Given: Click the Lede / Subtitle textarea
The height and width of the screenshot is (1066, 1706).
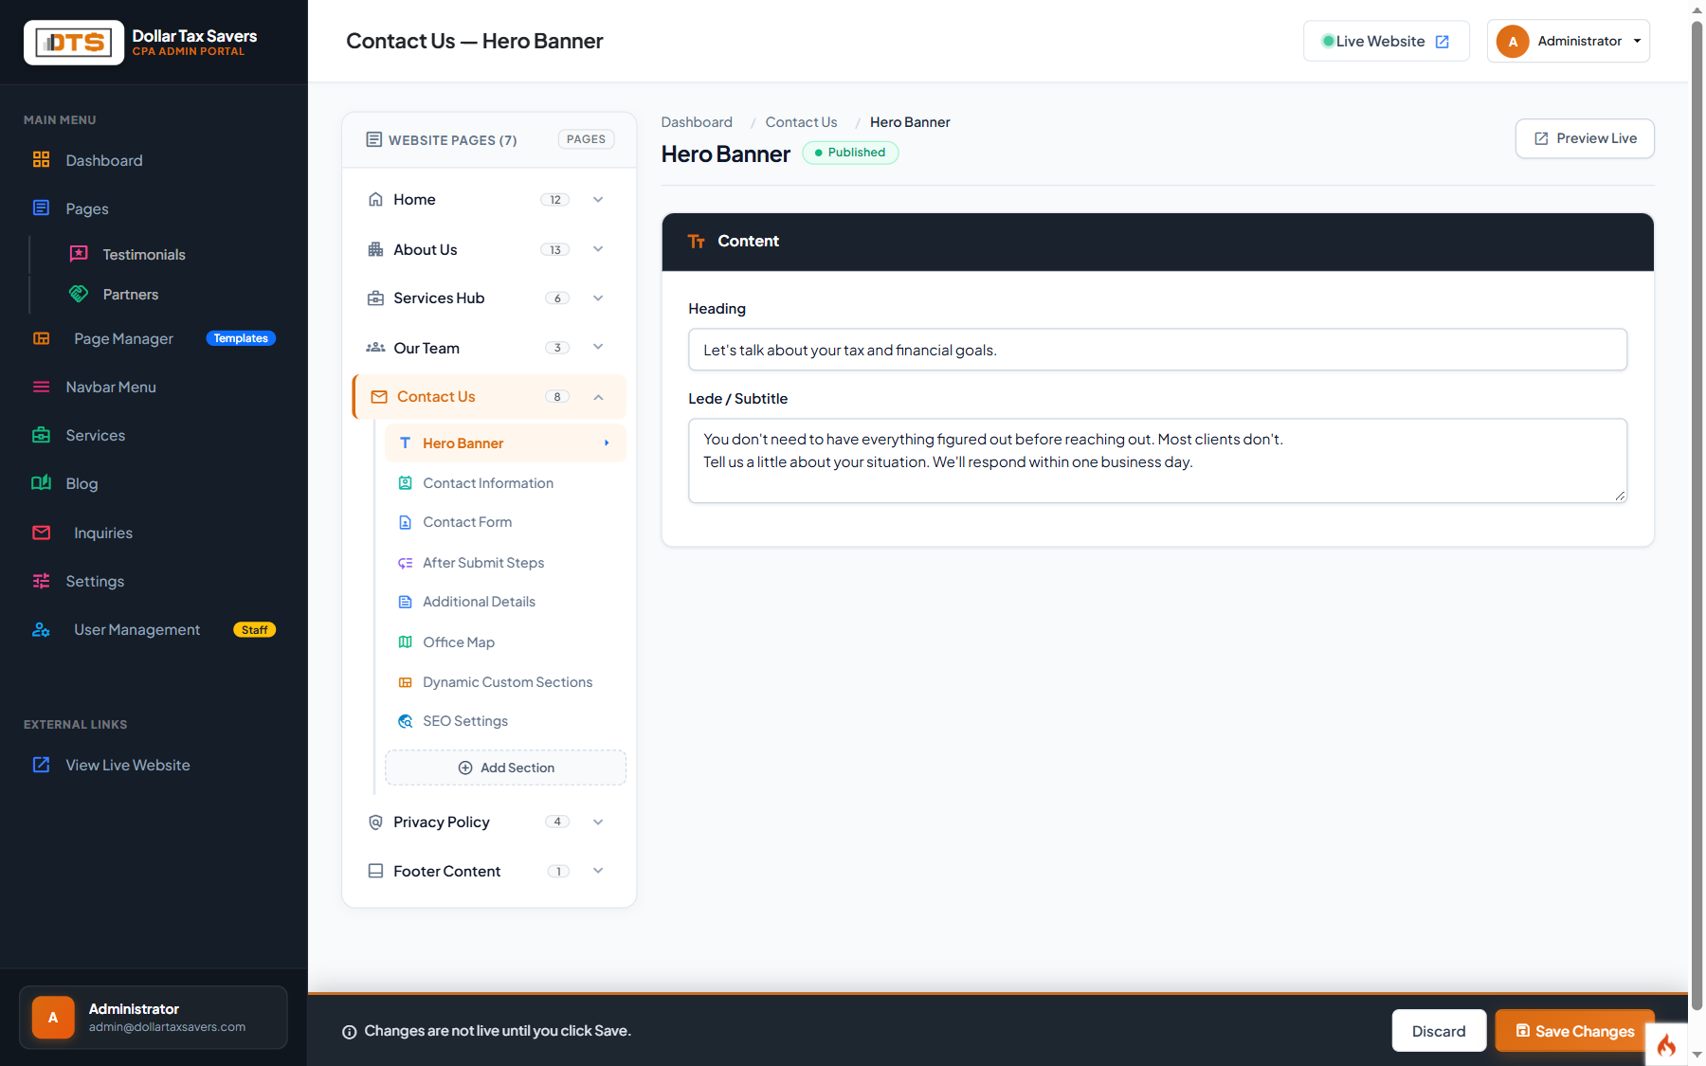Looking at the screenshot, I should tap(1157, 461).
